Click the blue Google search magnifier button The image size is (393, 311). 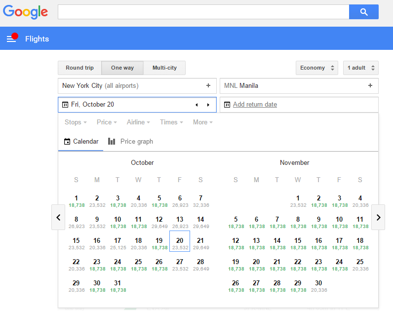363,12
